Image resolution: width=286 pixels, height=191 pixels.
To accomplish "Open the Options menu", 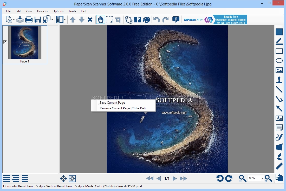I will pos(58,11).
